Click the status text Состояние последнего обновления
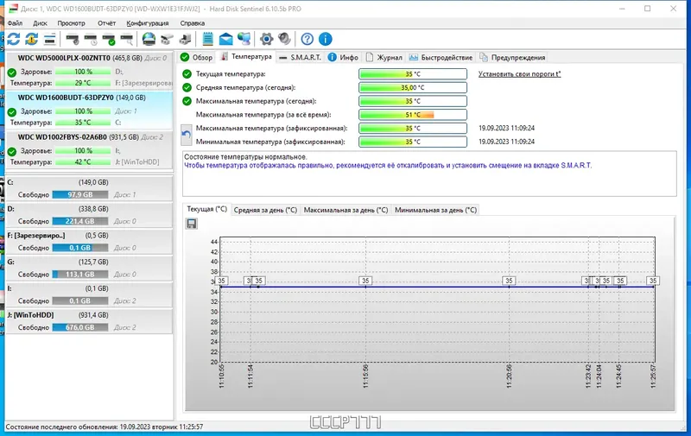The height and width of the screenshot is (436, 691). click(x=105, y=427)
